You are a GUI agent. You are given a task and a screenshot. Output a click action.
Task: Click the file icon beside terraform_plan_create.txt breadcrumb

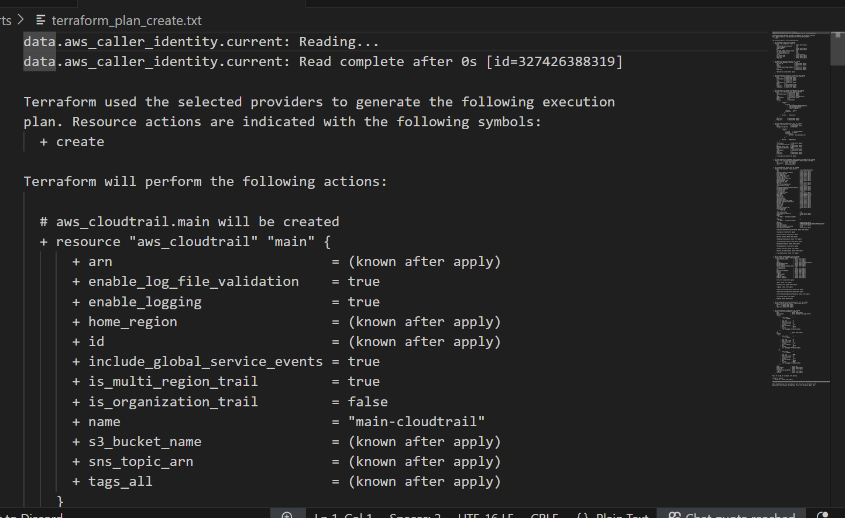pos(41,20)
